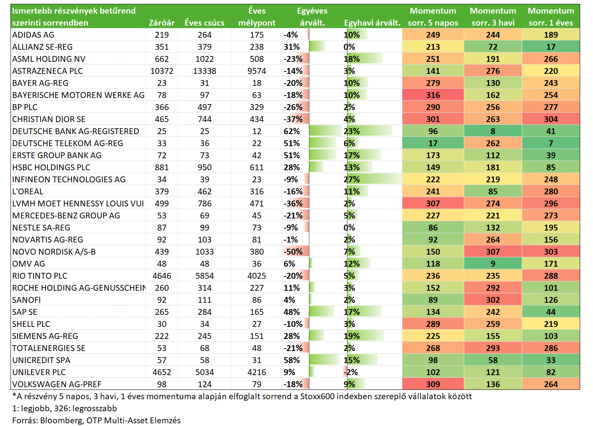Image resolution: width=593 pixels, height=426 pixels.
Task: Click Momentum sorr. 1 éves header
Action: tap(551, 17)
